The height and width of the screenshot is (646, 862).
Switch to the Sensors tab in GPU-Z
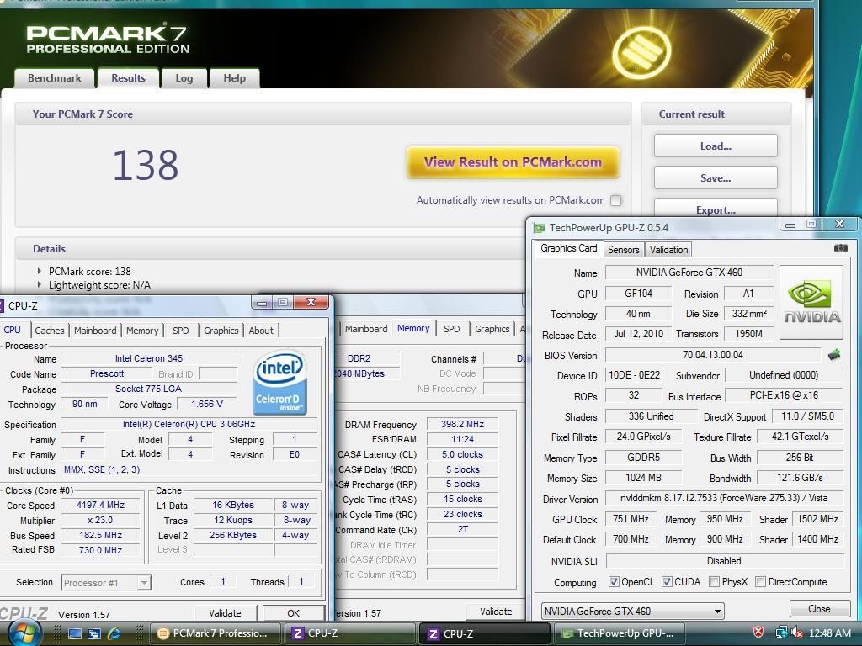[x=623, y=249]
